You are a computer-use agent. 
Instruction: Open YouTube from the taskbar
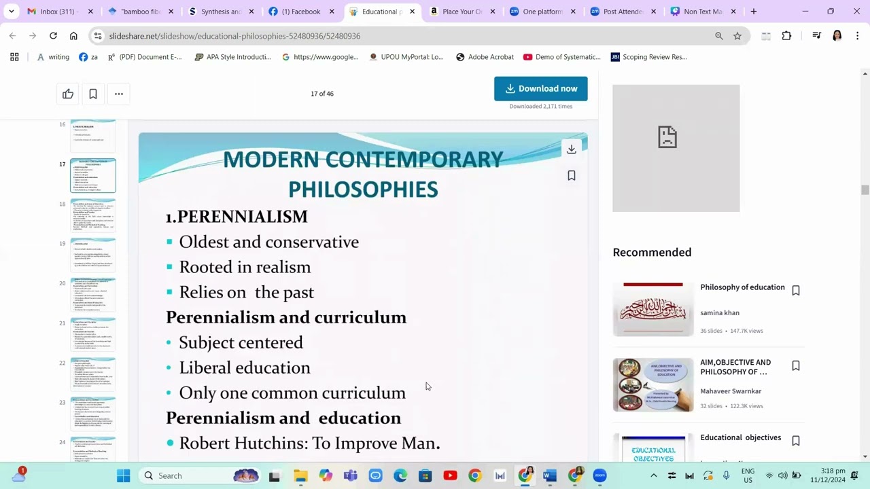click(450, 475)
